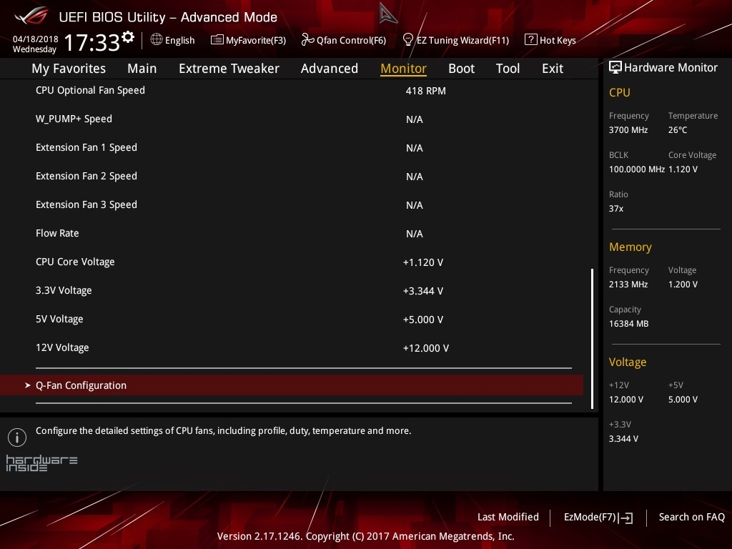Screen dimensions: 732x549
Task: Click the 16384 MB capacity reading
Action: [629, 324]
